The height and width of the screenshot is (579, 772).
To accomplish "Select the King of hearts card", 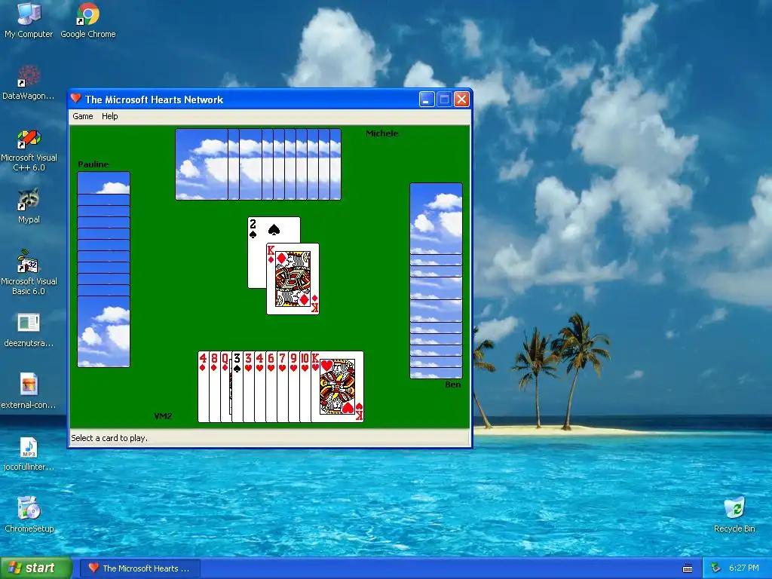I will coord(338,387).
